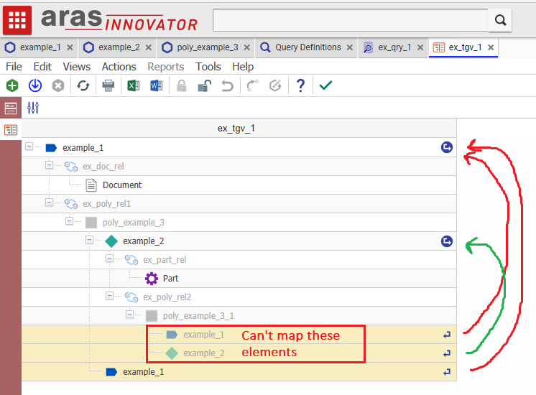Click the Unlock padlock icon
This screenshot has height=395, width=536.
204,85
